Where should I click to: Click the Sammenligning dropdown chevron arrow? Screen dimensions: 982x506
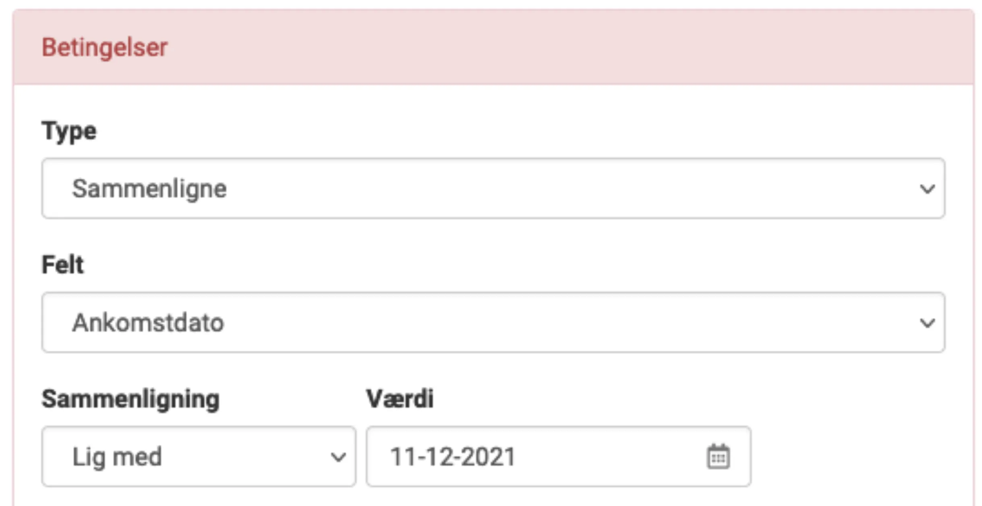[x=338, y=457]
